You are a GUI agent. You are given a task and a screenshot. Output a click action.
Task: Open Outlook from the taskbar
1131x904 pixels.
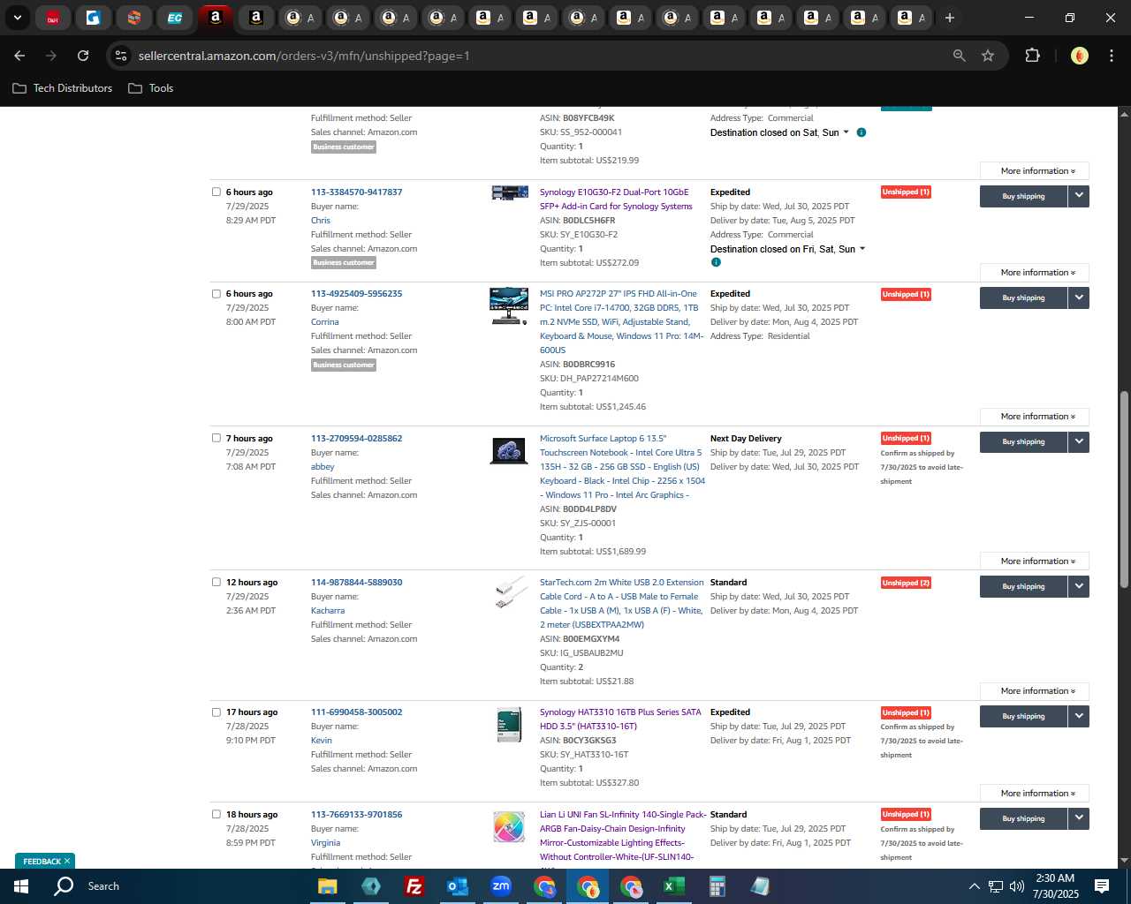(x=457, y=886)
